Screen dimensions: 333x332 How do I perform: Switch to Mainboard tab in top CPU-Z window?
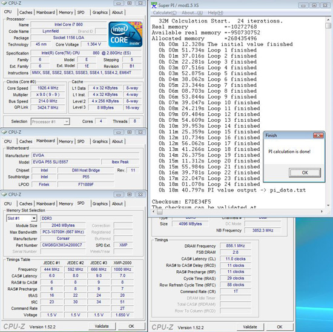point(45,12)
